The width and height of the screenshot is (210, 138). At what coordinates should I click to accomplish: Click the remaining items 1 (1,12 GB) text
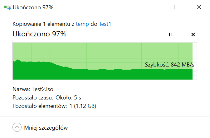pyautogui.click(x=83, y=106)
